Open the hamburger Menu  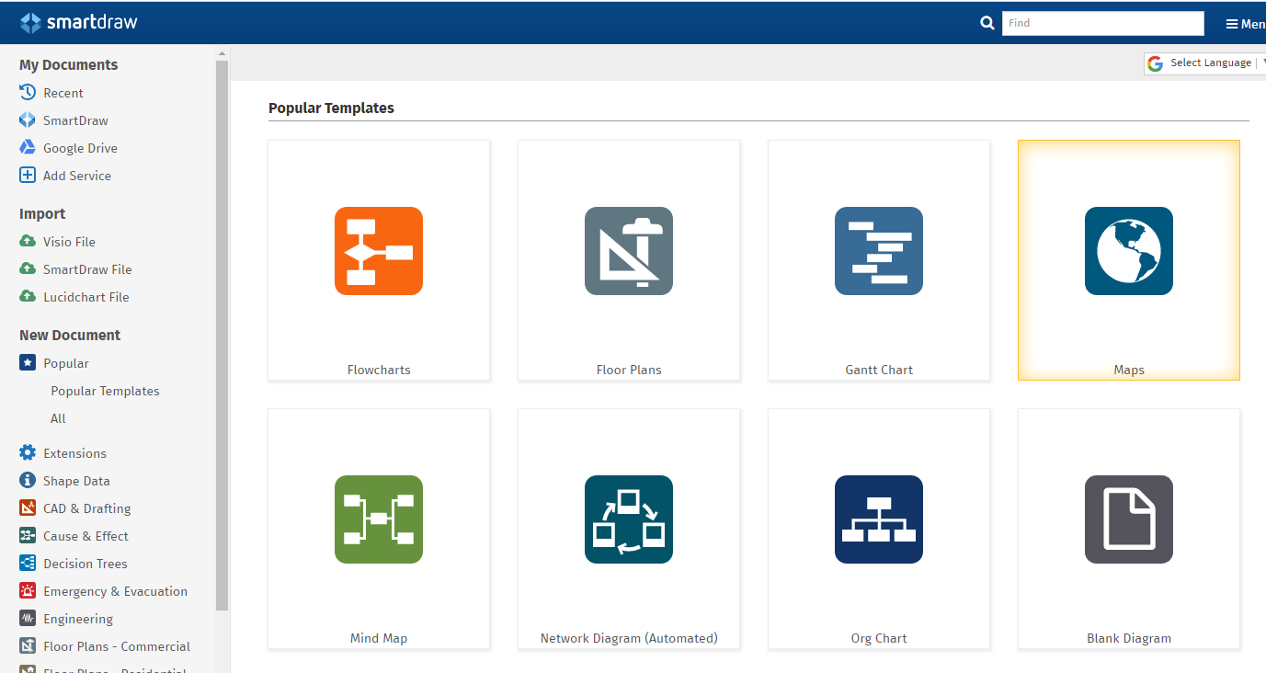pyautogui.click(x=1246, y=24)
